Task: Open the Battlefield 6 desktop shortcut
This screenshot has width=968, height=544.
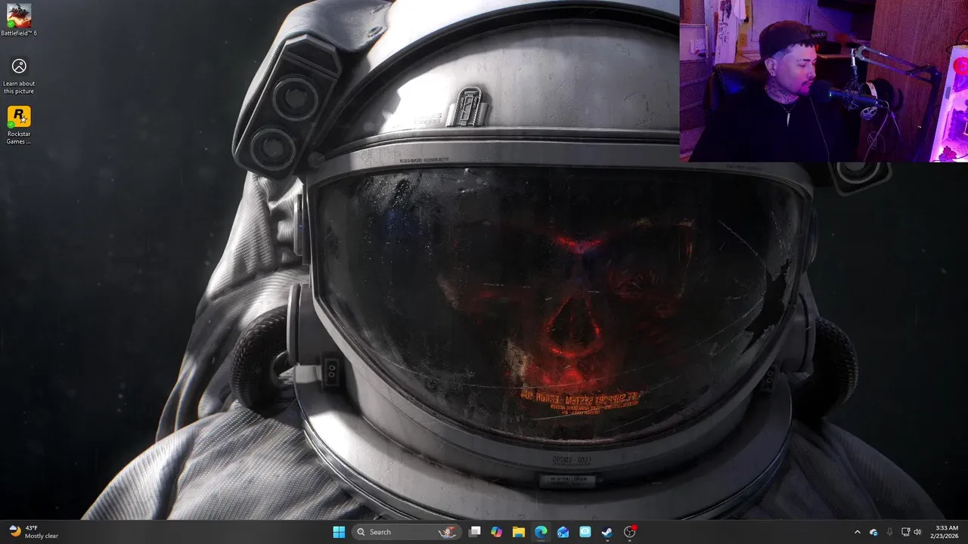Action: pos(19,20)
